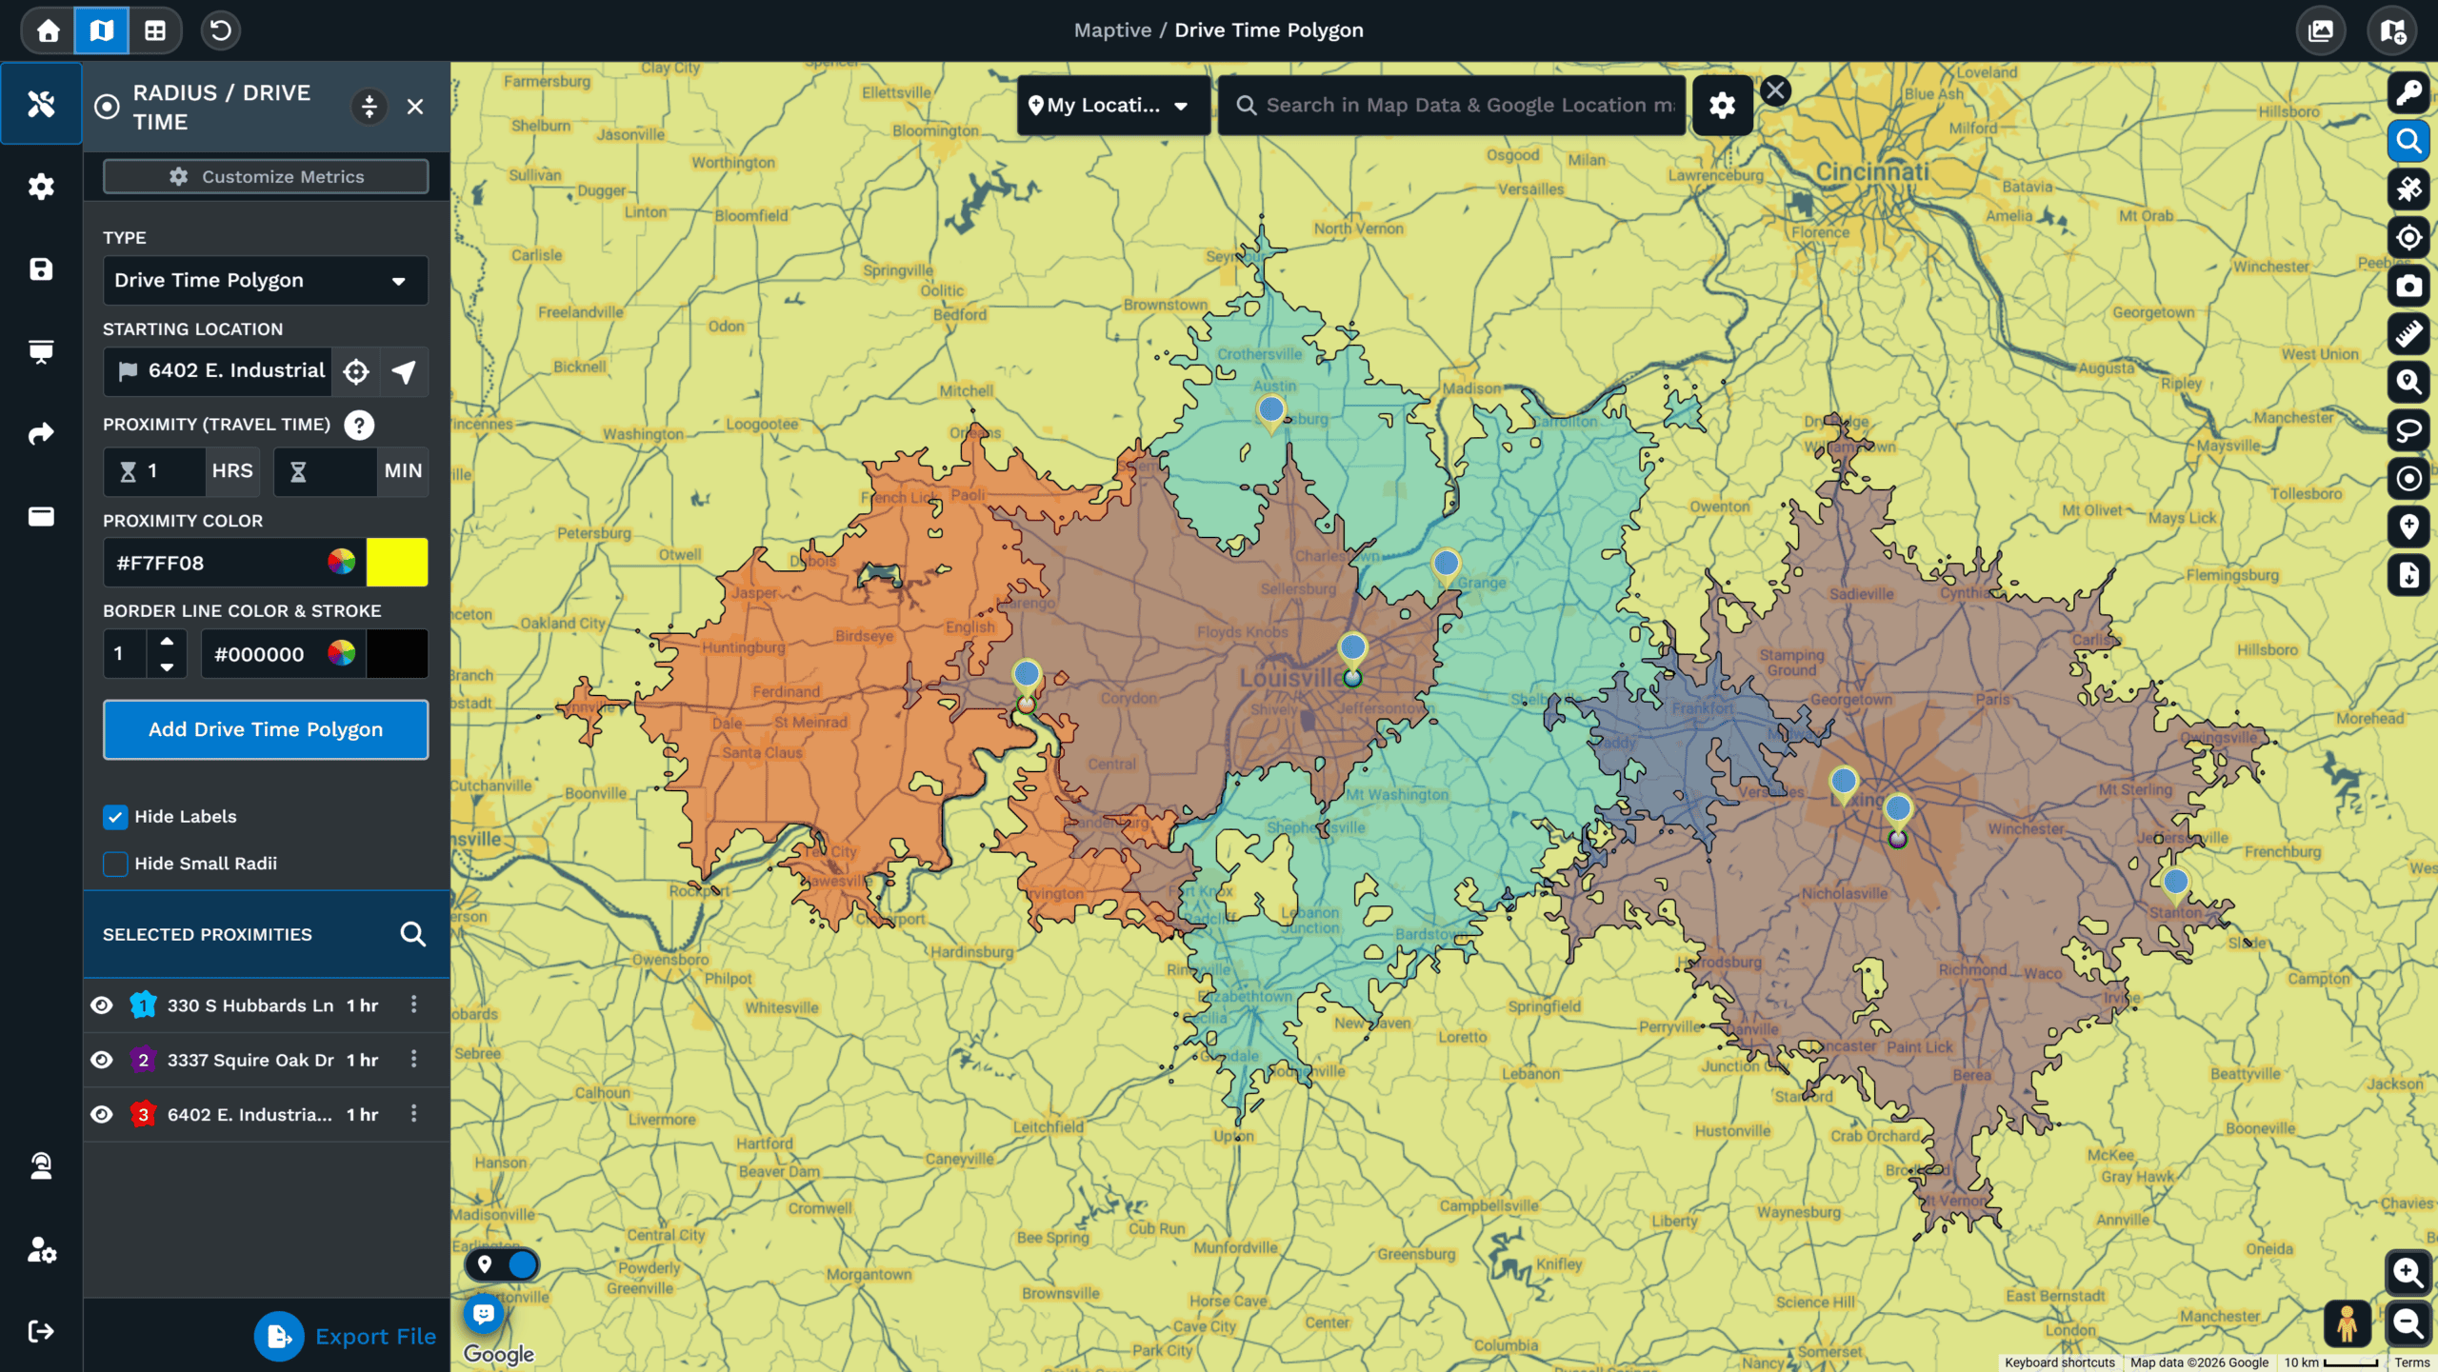Image resolution: width=2438 pixels, height=1372 pixels.
Task: Toggle the map marker switch
Action: (503, 1264)
